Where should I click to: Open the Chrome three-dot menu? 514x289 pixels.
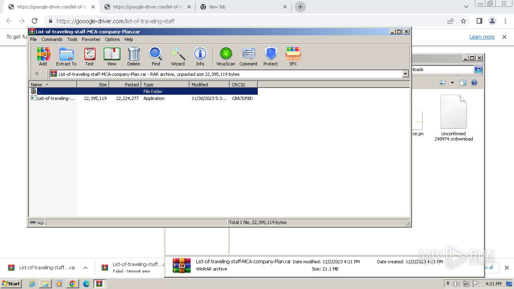click(505, 21)
